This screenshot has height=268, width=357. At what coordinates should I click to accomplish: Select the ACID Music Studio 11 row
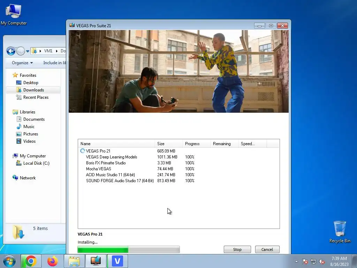pos(179,174)
